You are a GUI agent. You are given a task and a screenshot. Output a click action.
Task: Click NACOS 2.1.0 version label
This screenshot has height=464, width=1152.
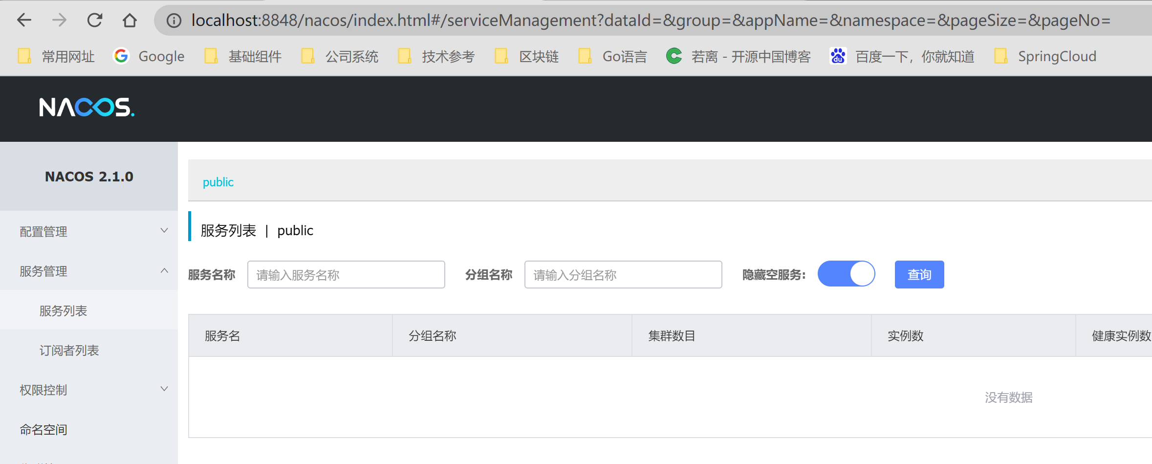[x=89, y=177]
